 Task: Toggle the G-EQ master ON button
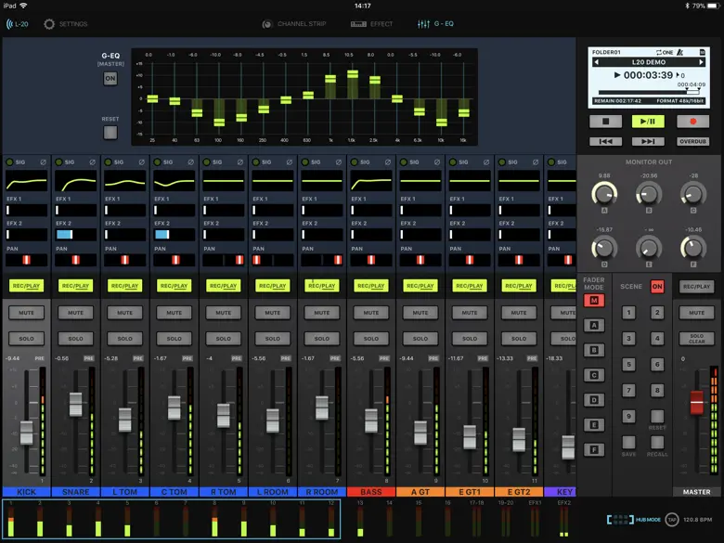pos(110,79)
